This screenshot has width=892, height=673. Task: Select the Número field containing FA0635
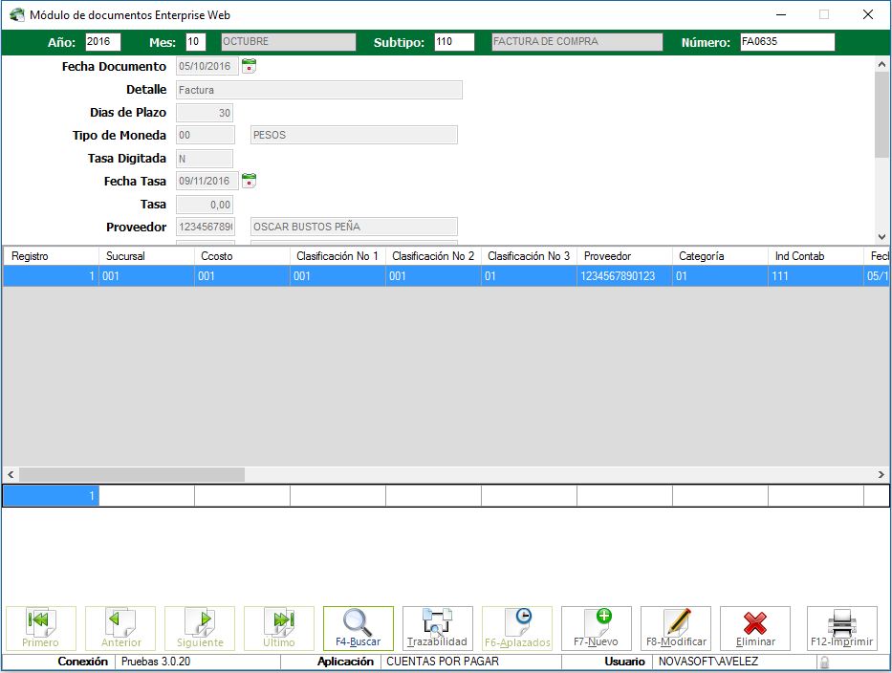pyautogui.click(x=786, y=42)
